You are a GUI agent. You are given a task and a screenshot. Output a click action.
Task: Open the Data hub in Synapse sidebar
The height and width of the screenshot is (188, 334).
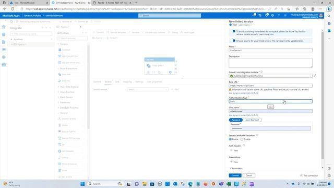pyautogui.click(x=4, y=34)
